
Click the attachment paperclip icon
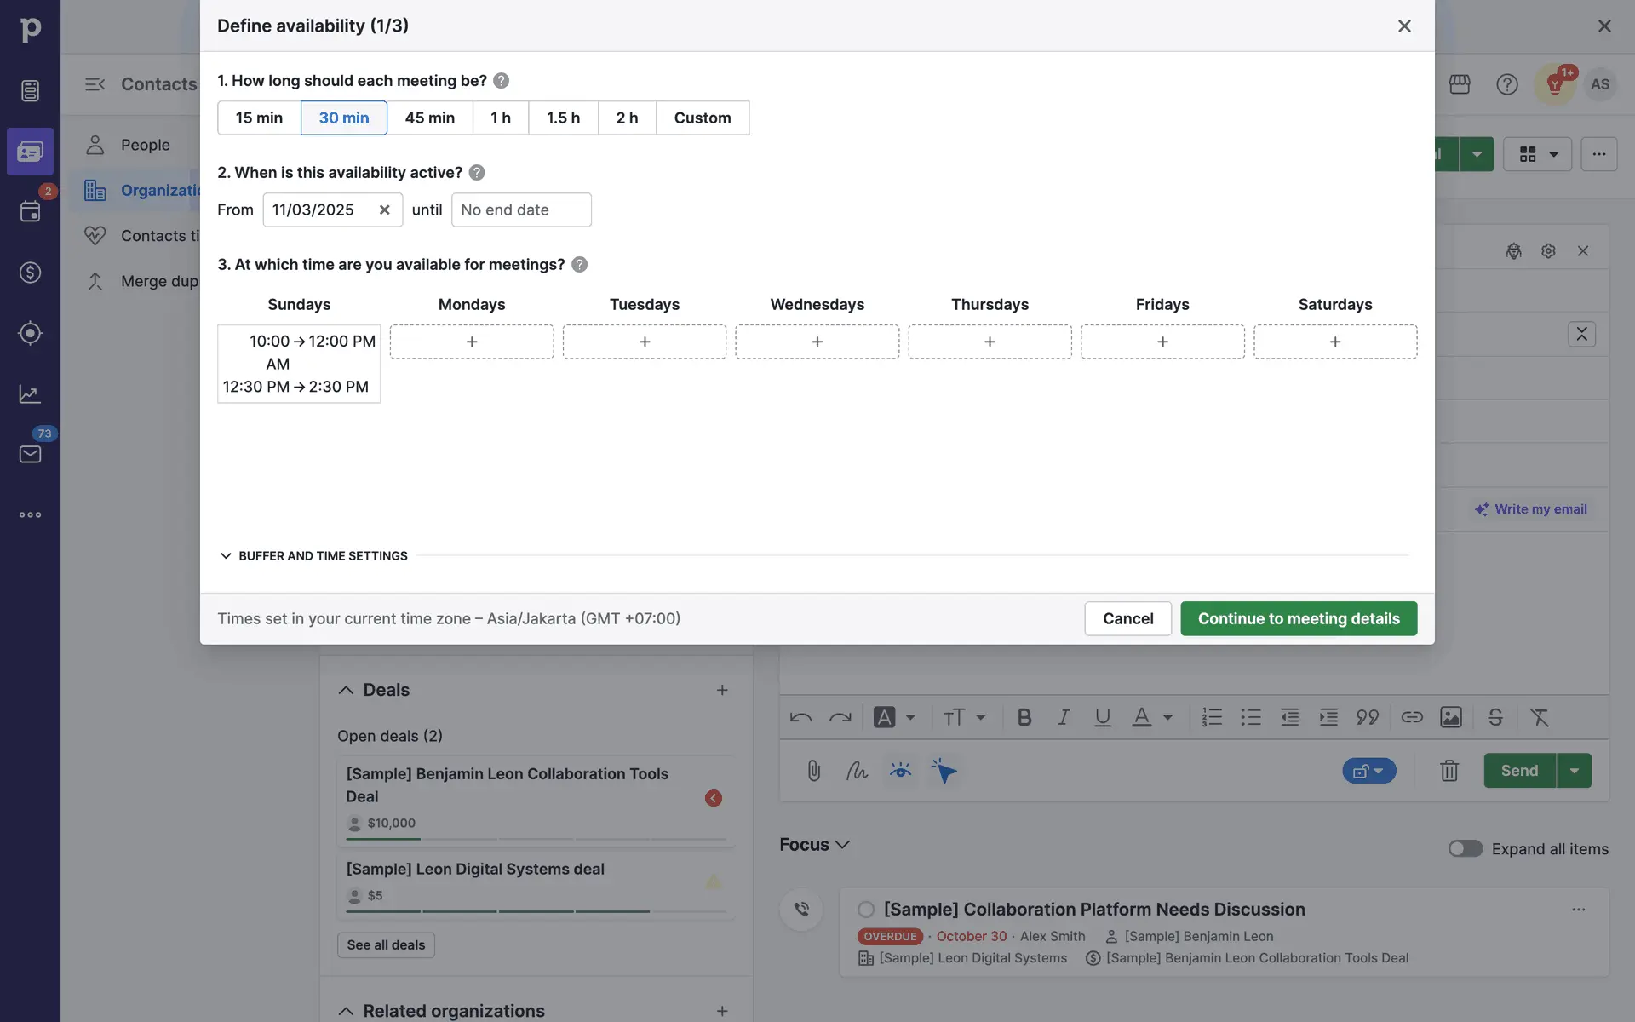[813, 771]
